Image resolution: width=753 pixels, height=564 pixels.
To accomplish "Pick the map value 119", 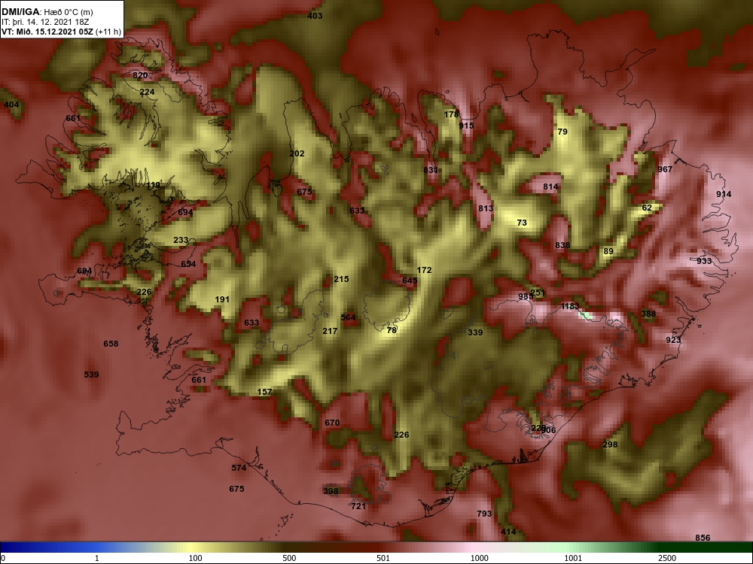I will [x=153, y=185].
